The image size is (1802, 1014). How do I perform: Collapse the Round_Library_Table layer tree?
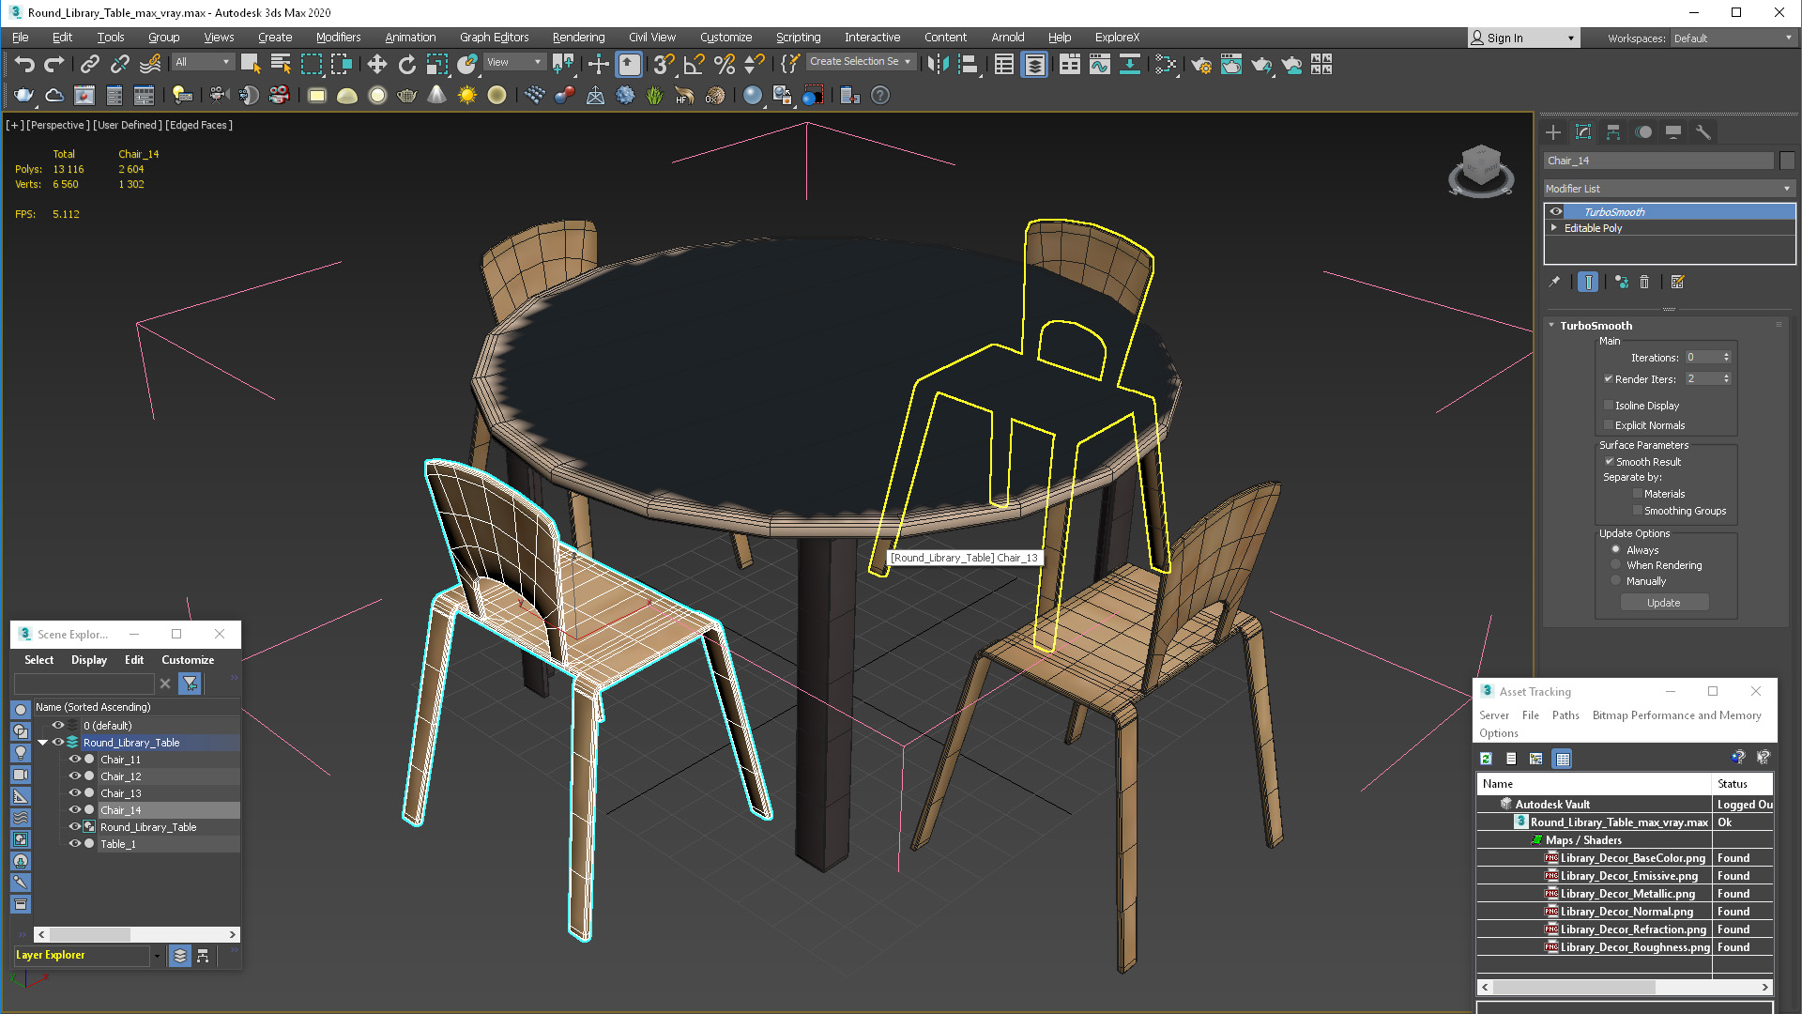[42, 743]
